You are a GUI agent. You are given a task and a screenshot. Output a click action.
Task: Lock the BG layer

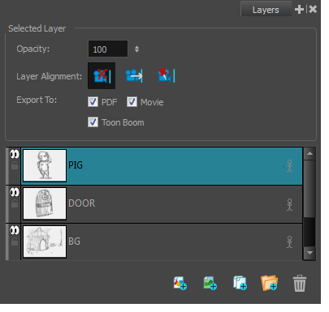pyautogui.click(x=15, y=241)
